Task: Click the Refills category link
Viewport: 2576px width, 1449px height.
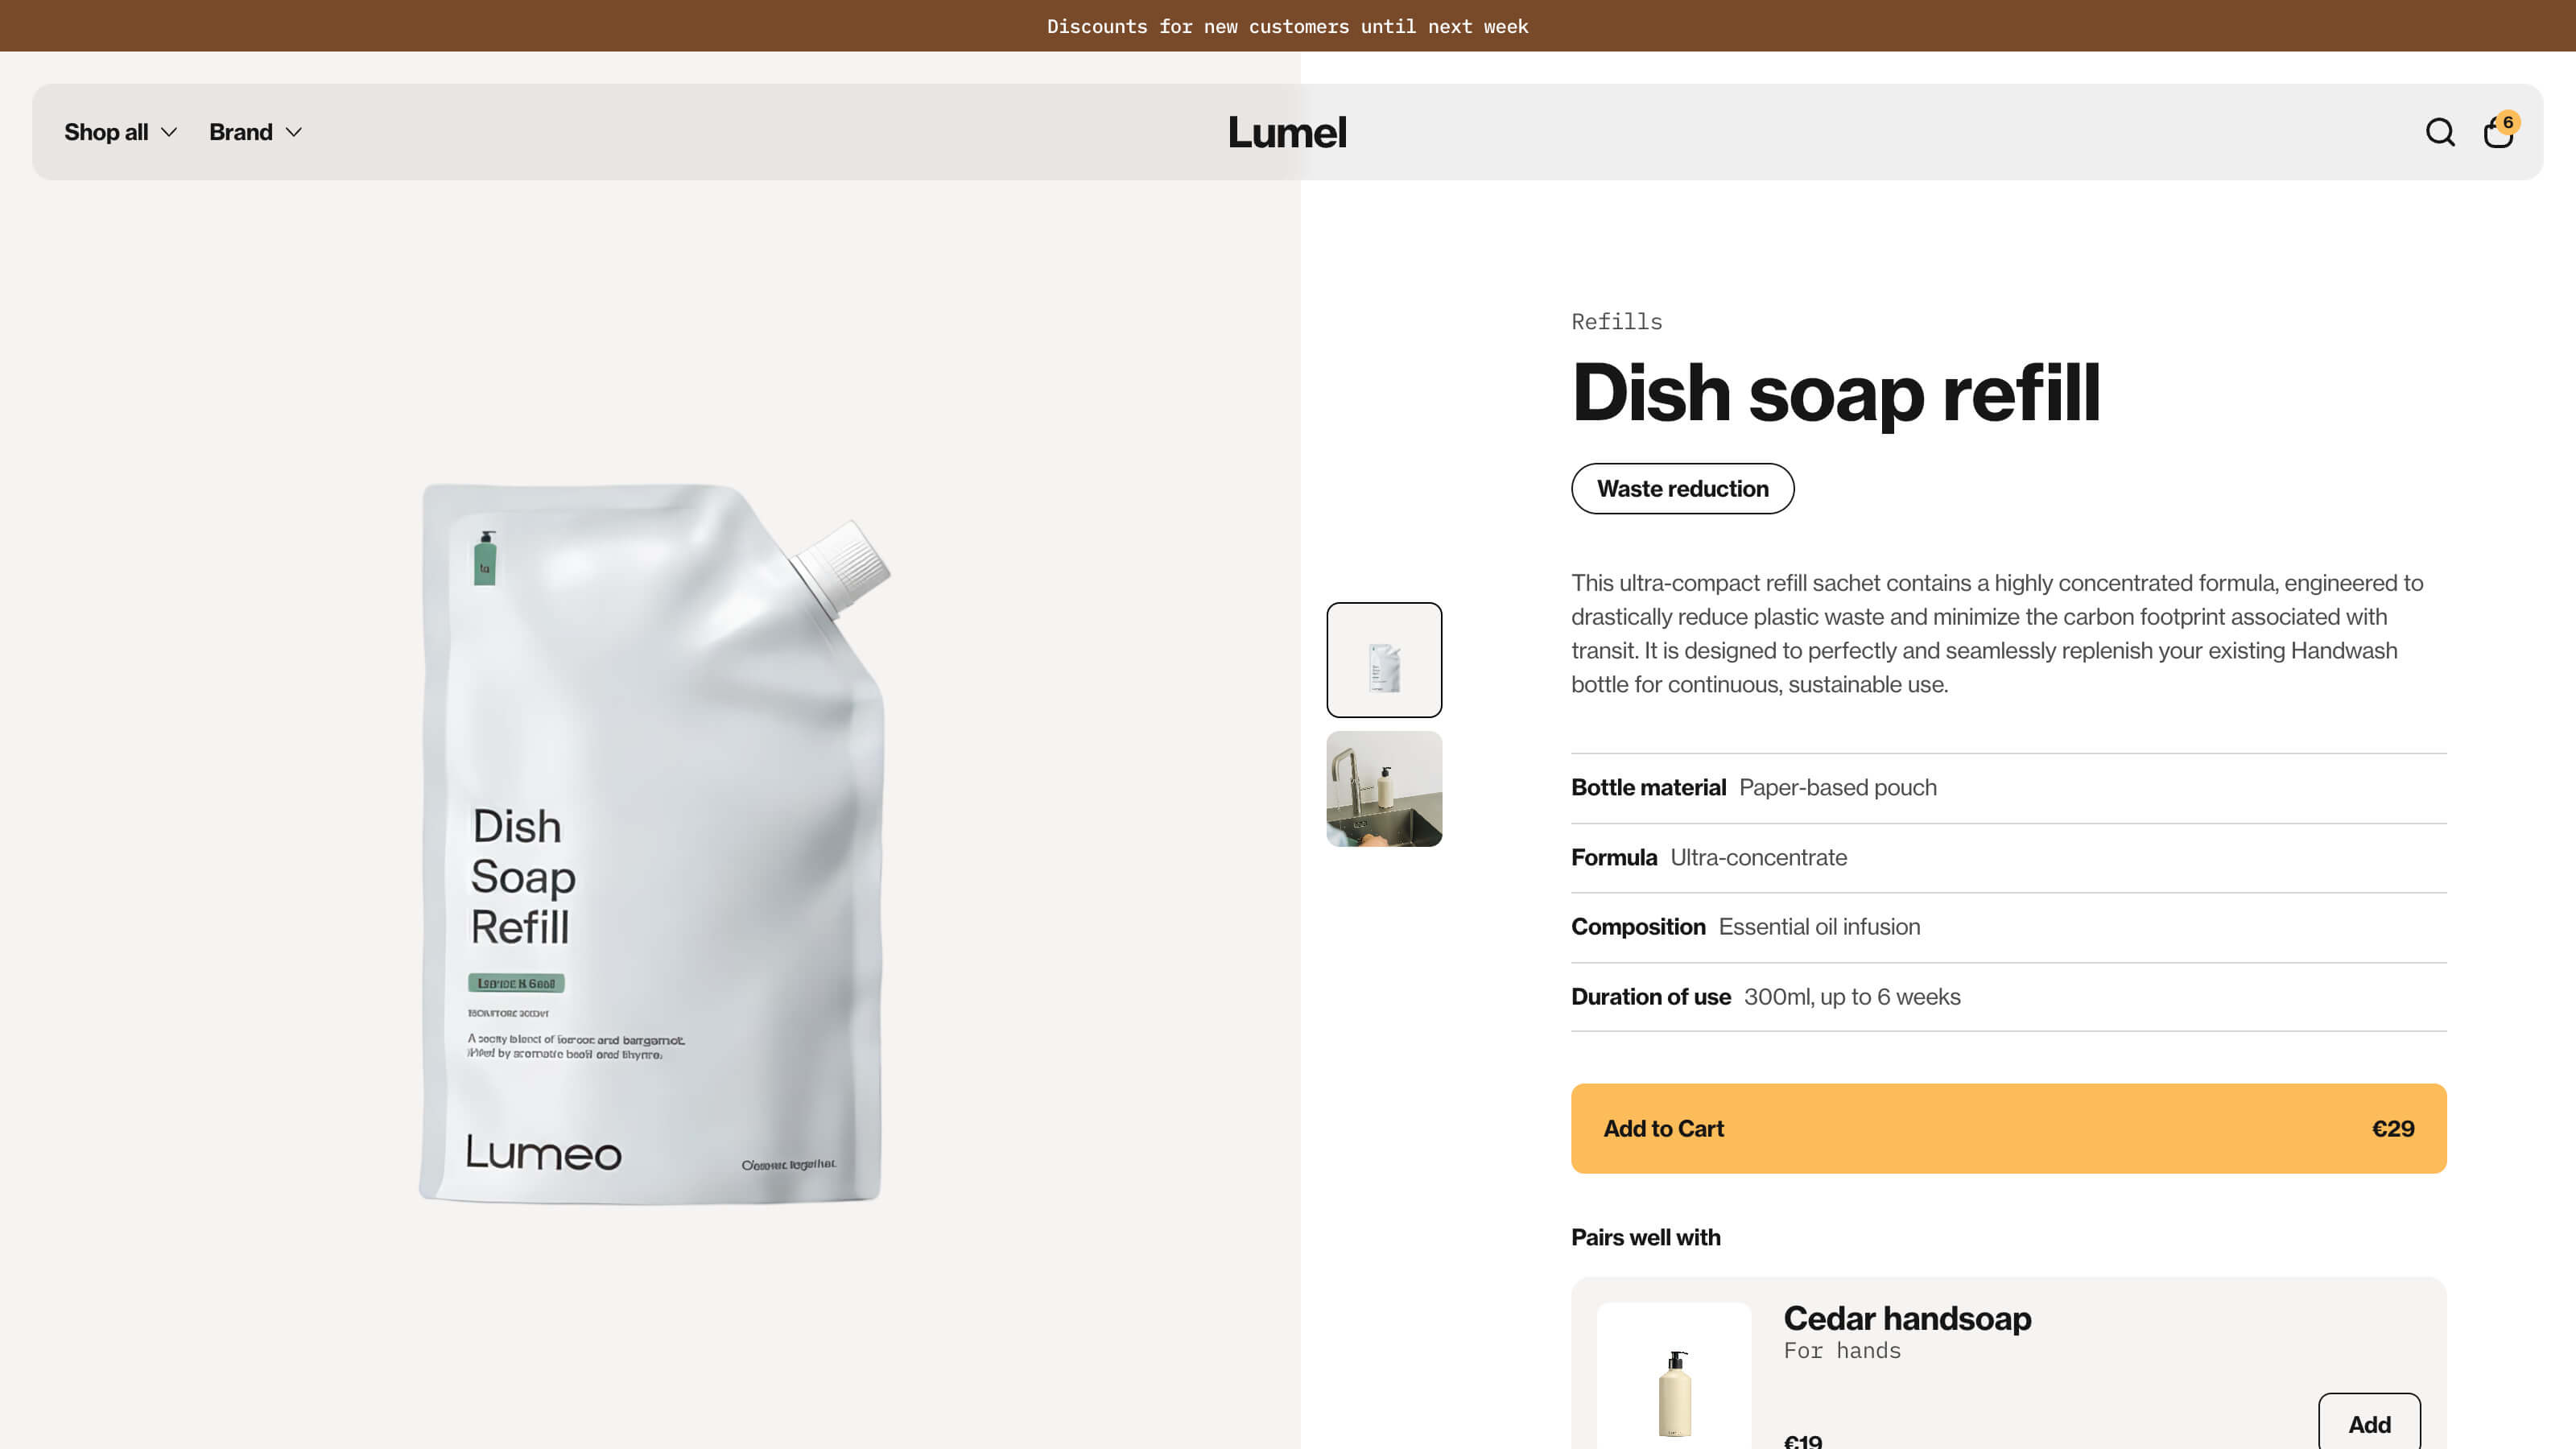Action: (1616, 321)
